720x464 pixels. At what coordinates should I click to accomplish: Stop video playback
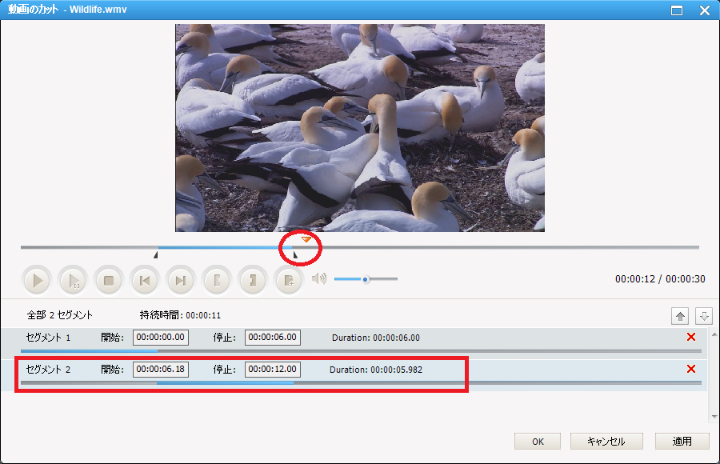pos(109,280)
